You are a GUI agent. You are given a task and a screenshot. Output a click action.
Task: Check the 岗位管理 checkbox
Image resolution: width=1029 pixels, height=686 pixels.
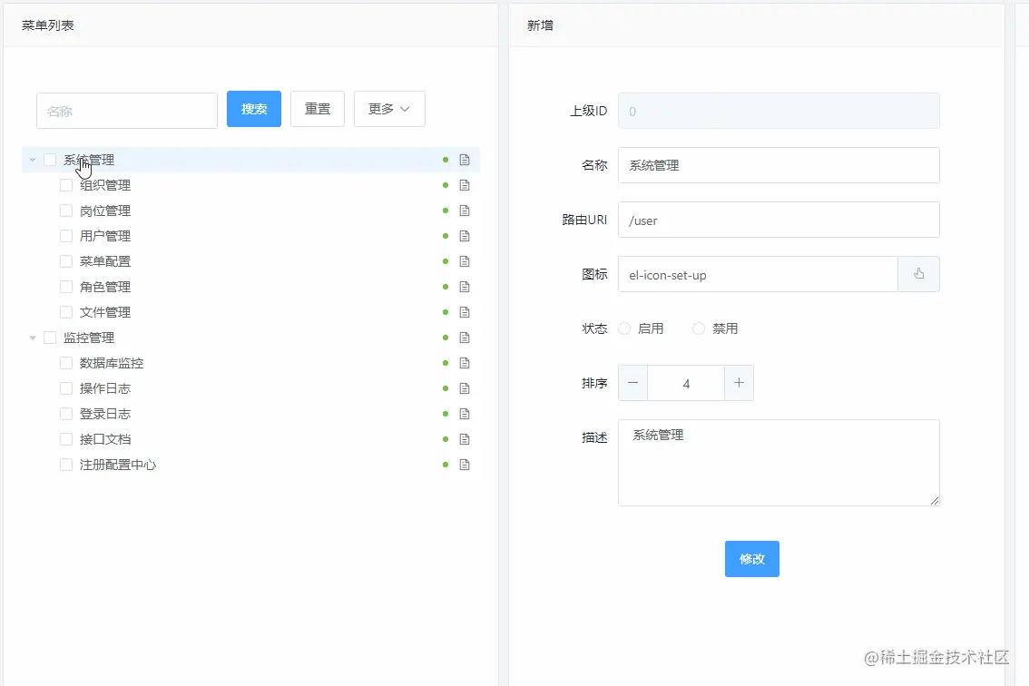point(66,211)
